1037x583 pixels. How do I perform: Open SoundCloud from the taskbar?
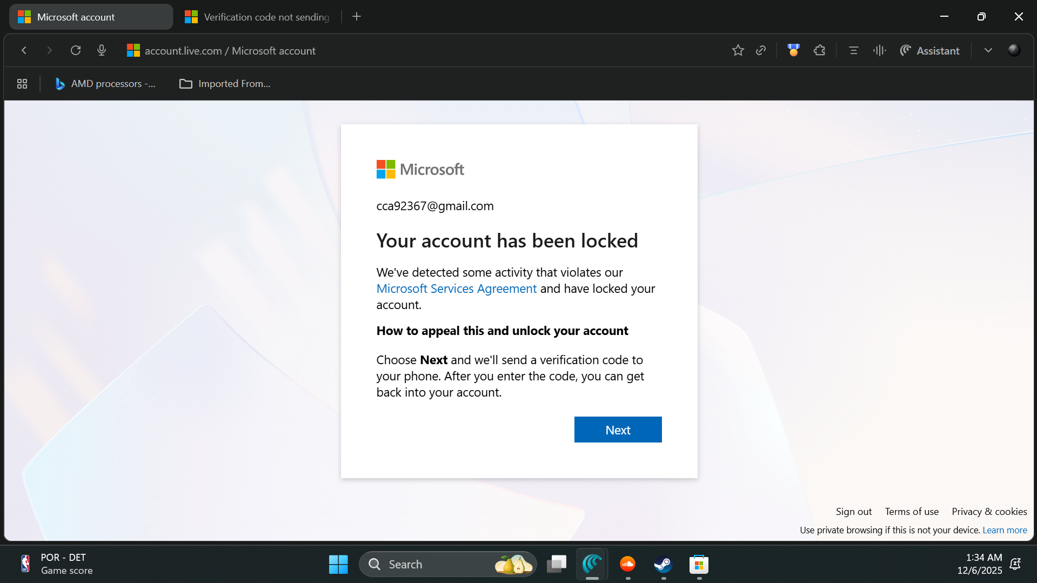coord(627,564)
